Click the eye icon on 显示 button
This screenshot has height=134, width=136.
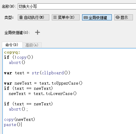click(118, 17)
